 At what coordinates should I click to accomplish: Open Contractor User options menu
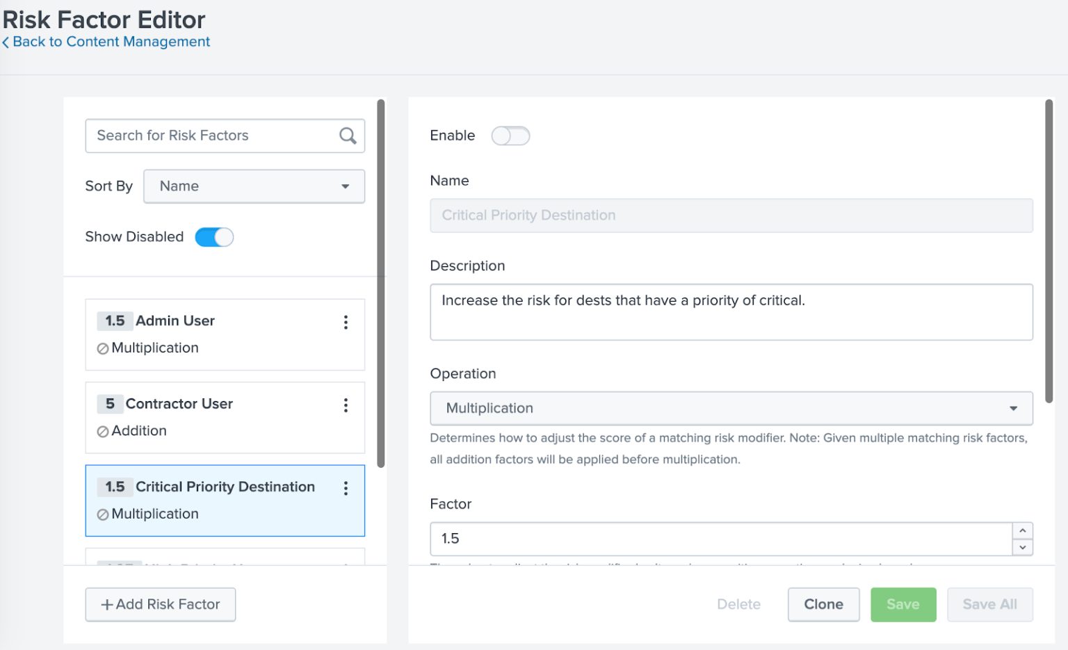[346, 405]
